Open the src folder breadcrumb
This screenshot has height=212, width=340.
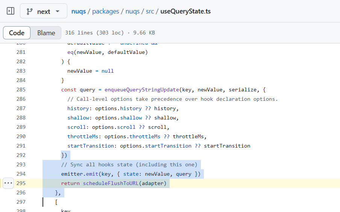coord(150,11)
